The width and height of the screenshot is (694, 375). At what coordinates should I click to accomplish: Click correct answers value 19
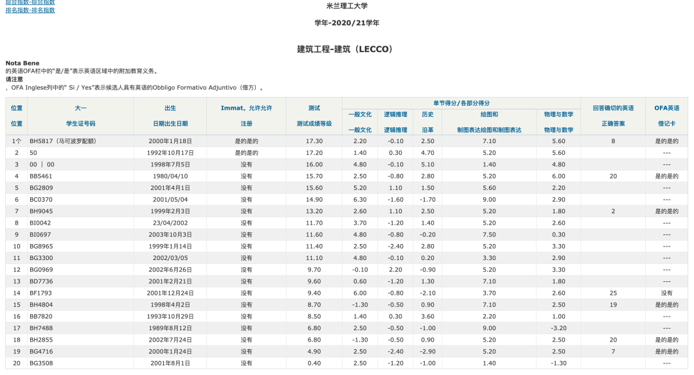click(613, 304)
